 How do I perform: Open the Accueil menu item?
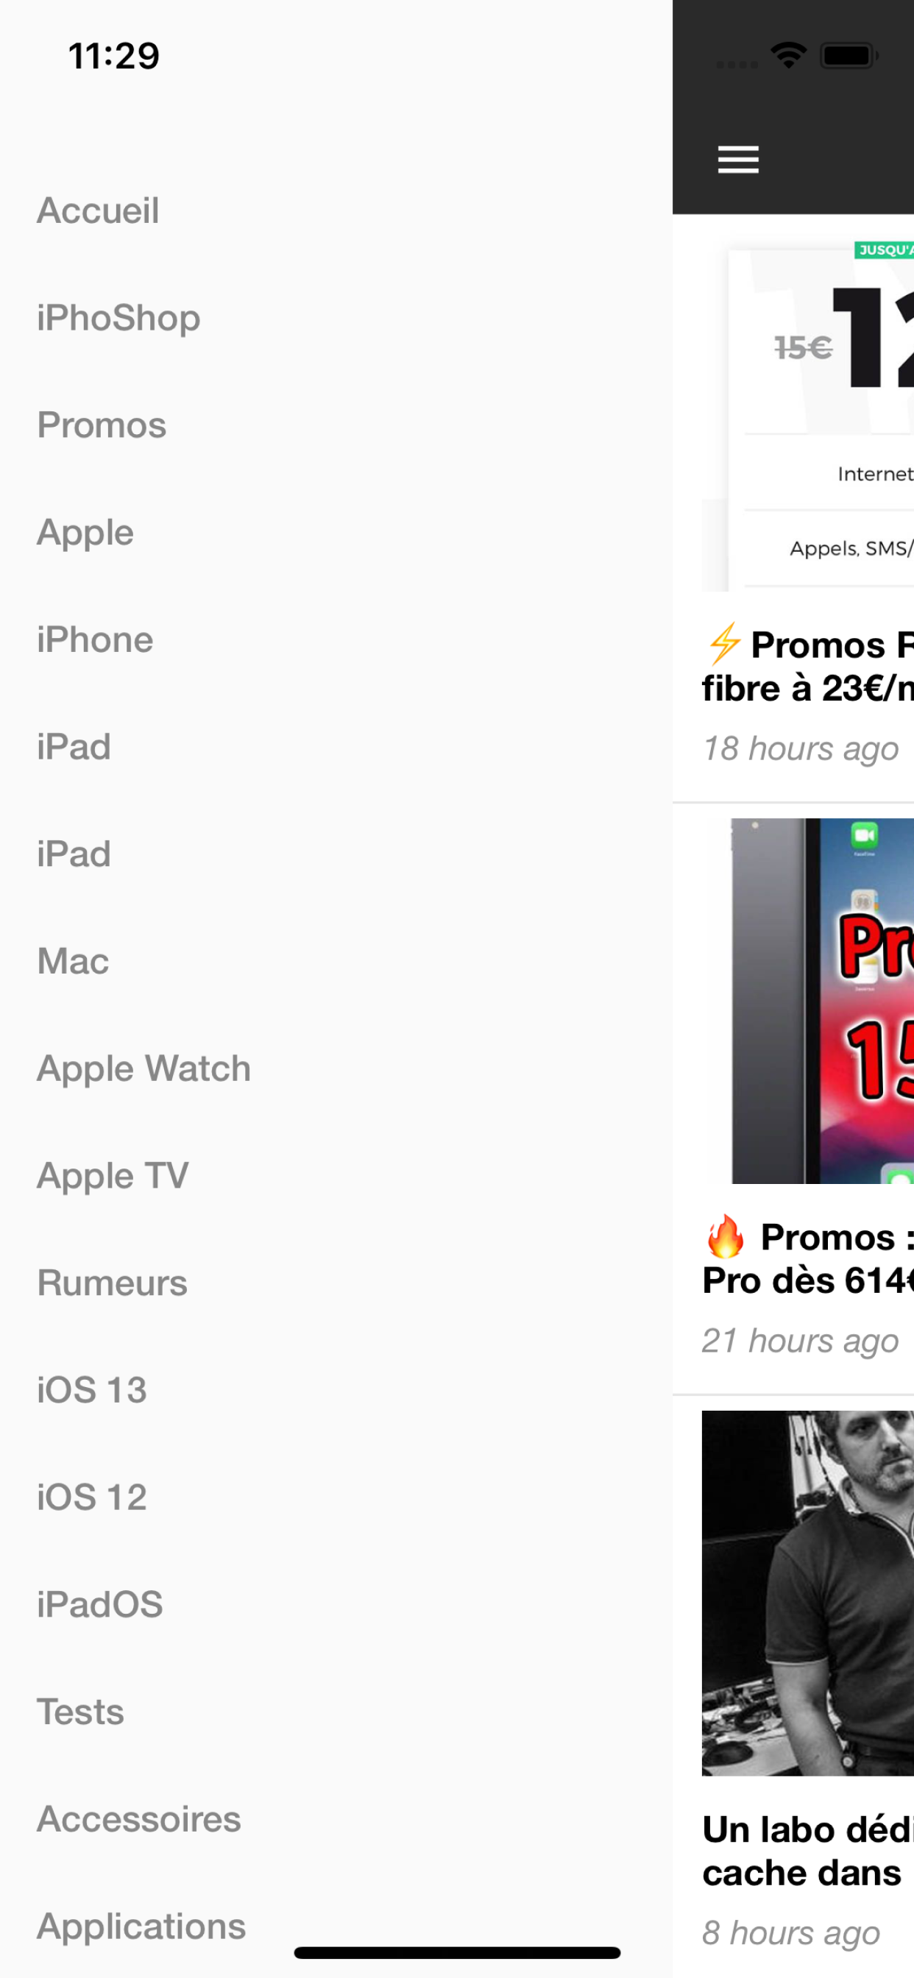point(99,210)
